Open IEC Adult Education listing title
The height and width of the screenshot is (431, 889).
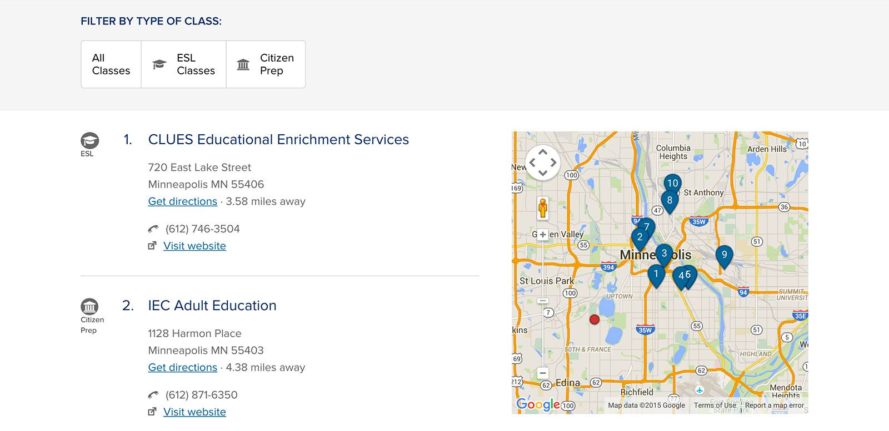point(212,306)
